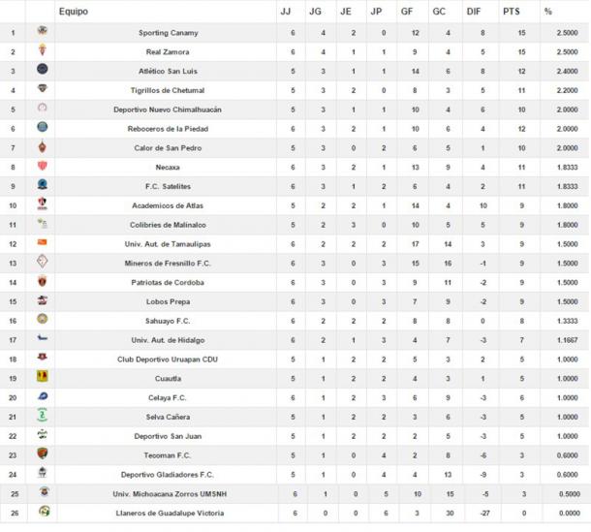Click the Cuautla team logo
591x532 pixels.
click(x=42, y=377)
